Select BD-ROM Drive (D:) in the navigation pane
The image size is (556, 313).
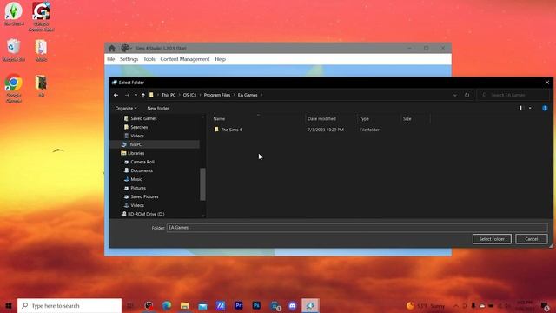[x=146, y=214]
